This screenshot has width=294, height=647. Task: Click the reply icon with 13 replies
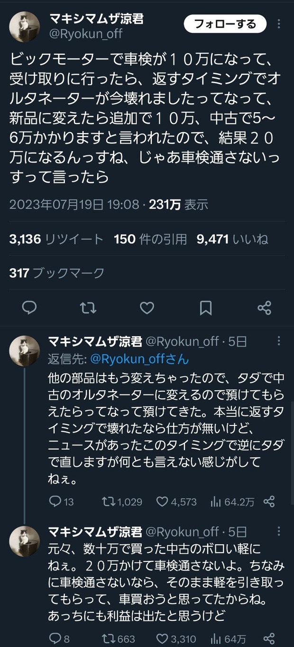(62, 502)
